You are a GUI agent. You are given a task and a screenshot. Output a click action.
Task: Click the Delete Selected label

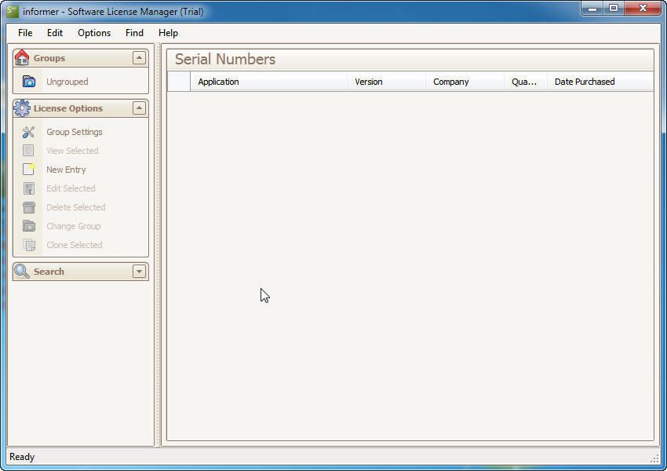(x=75, y=207)
